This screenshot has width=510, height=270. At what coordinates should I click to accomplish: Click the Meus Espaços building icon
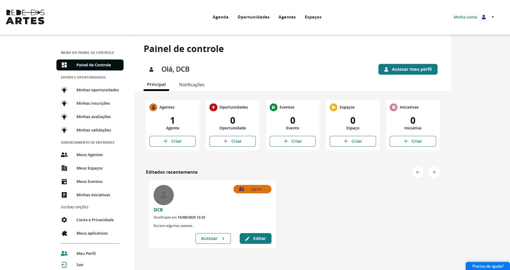coord(64,168)
